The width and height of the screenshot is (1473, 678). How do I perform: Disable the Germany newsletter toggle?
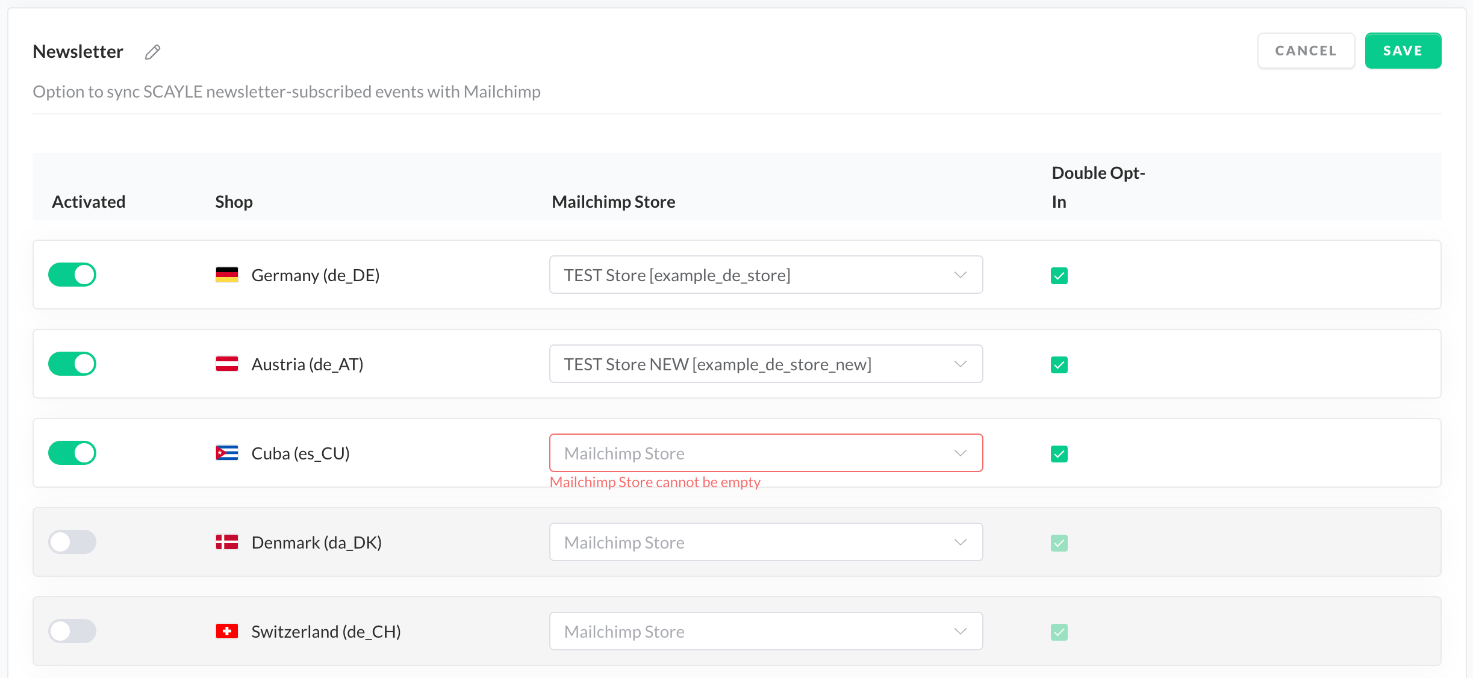tap(72, 275)
